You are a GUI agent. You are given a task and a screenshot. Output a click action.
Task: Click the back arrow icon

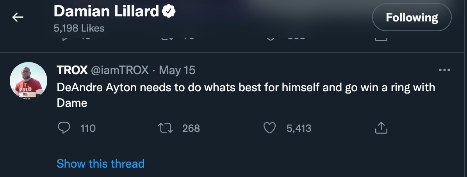pos(18,17)
